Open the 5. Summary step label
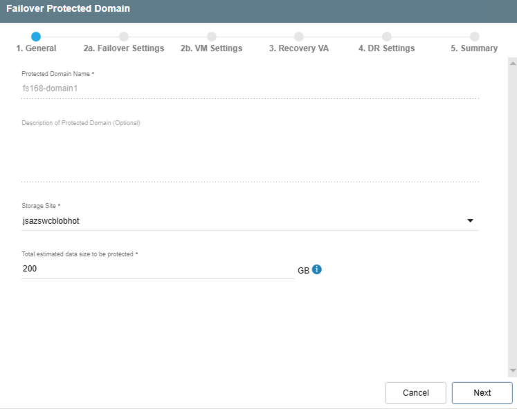517x409 pixels. tap(474, 48)
